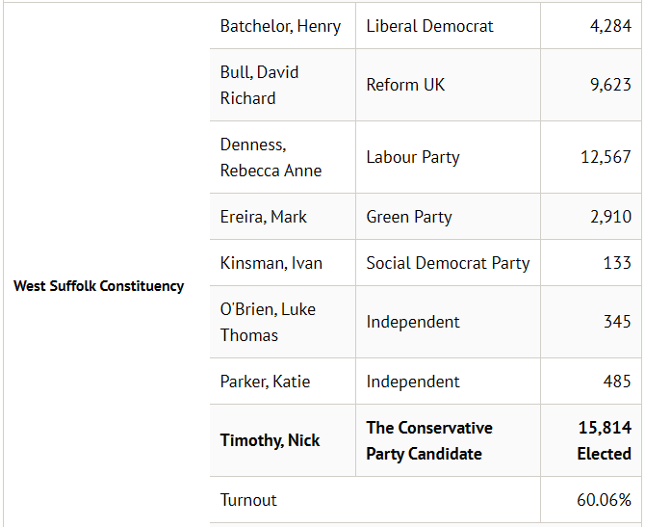Click the Liberal Democrat party cell
The image size is (645, 527).
click(x=448, y=26)
